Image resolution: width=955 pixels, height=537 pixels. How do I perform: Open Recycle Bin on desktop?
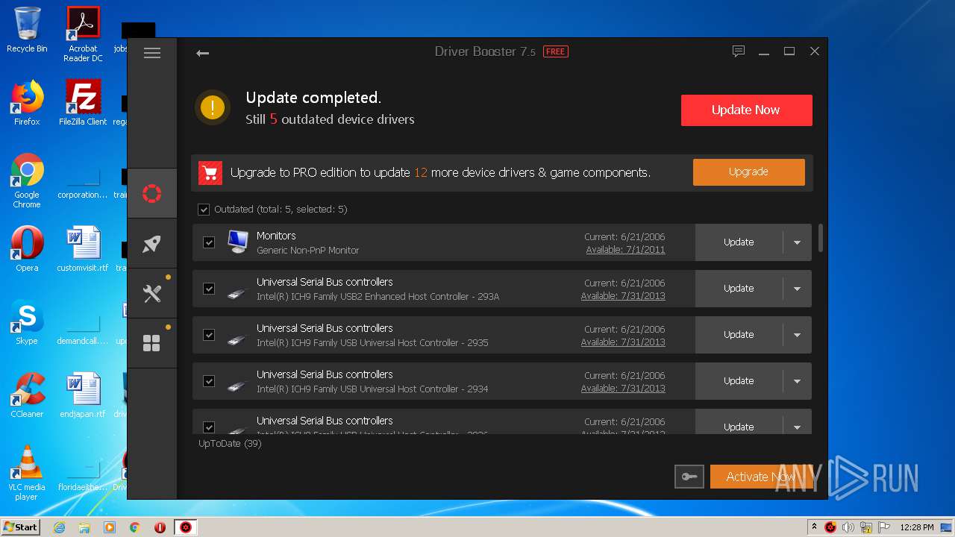coord(27,30)
